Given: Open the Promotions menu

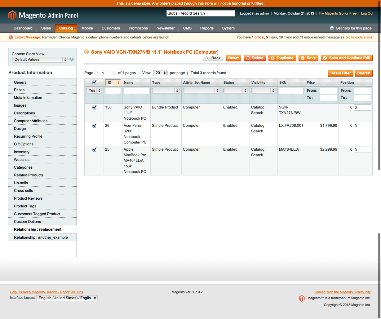Looking at the screenshot, I should tap(138, 28).
